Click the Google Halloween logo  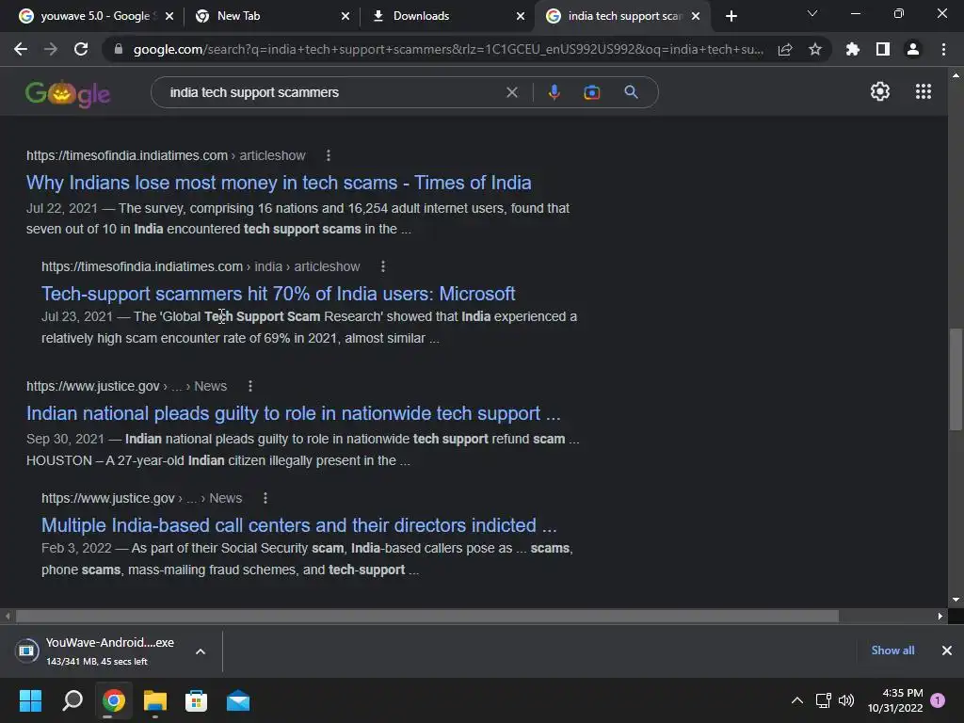click(x=68, y=93)
